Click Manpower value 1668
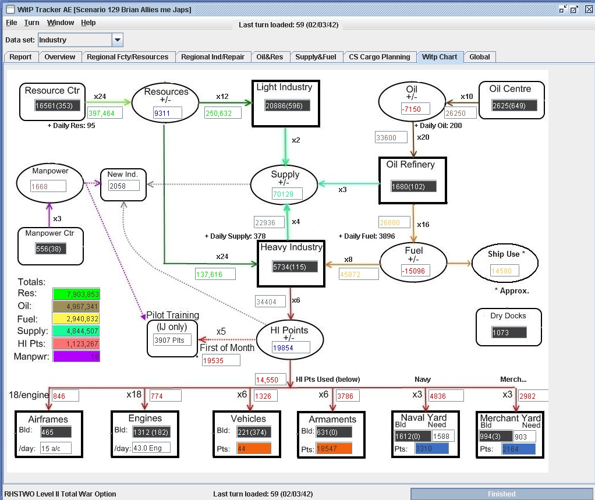This screenshot has width=595, height=500. click(x=48, y=186)
